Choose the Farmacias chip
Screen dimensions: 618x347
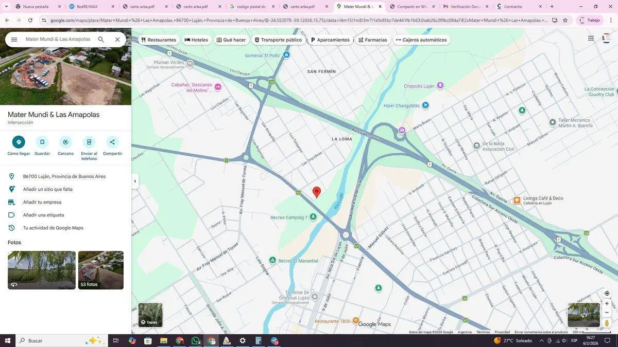pos(372,40)
